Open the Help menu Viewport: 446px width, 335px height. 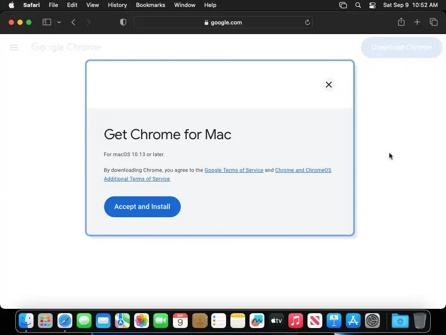pyautogui.click(x=210, y=5)
